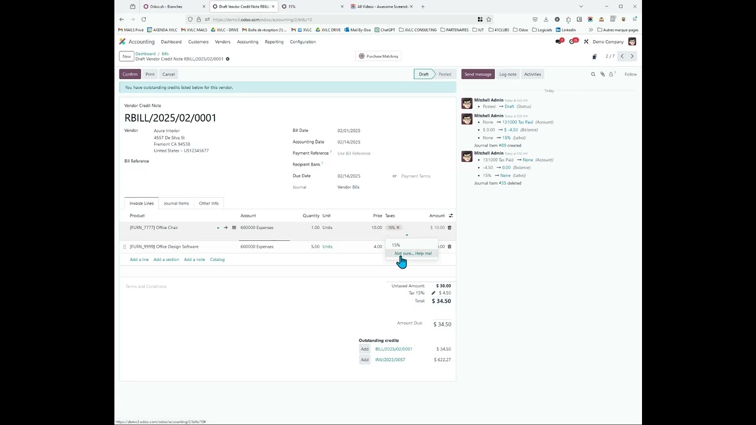Navigate back in the browser
Screen dimensions: 756x425
pos(122,19)
